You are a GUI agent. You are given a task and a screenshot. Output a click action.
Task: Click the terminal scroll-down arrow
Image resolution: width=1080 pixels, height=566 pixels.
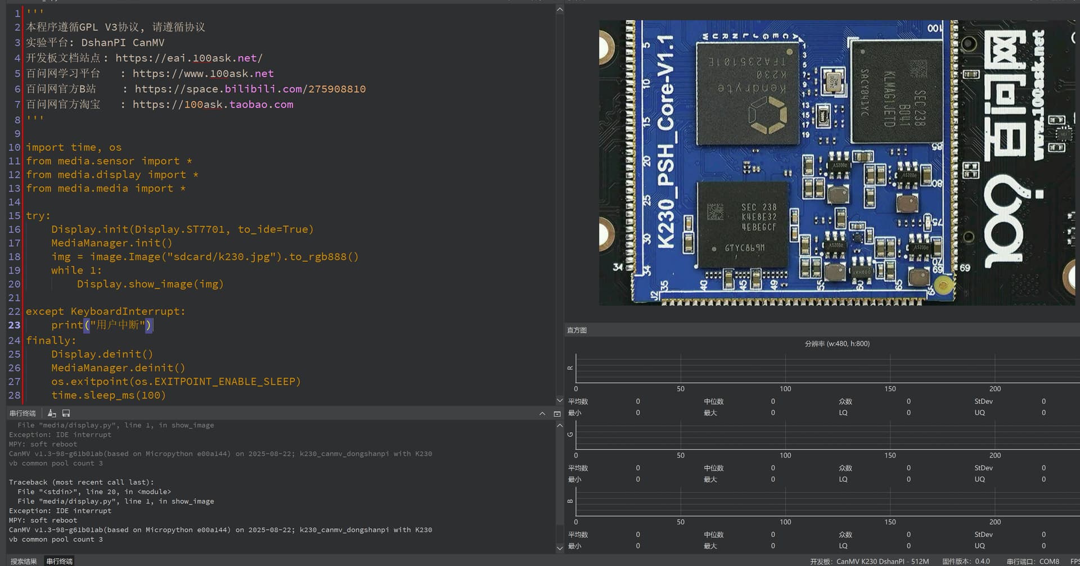pyautogui.click(x=560, y=548)
